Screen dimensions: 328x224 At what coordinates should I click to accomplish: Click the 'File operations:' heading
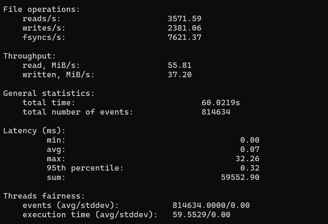(42, 9)
